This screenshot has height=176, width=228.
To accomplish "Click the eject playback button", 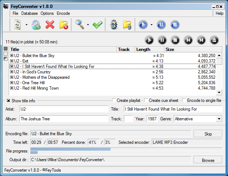I will click(214, 40).
